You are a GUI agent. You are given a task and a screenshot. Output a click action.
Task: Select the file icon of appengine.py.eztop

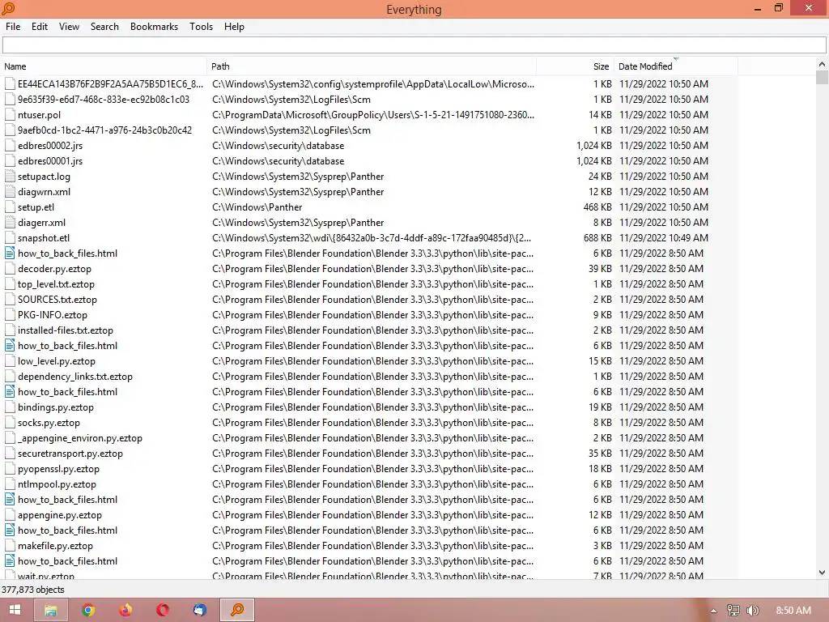pos(10,514)
